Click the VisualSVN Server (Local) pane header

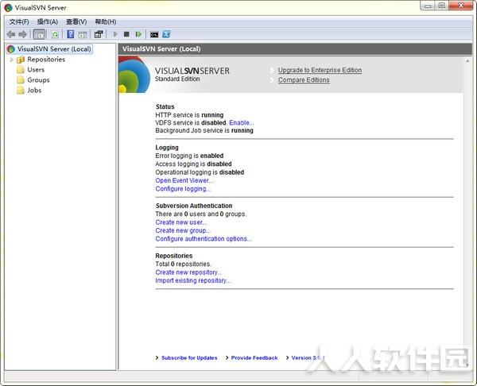pos(295,49)
